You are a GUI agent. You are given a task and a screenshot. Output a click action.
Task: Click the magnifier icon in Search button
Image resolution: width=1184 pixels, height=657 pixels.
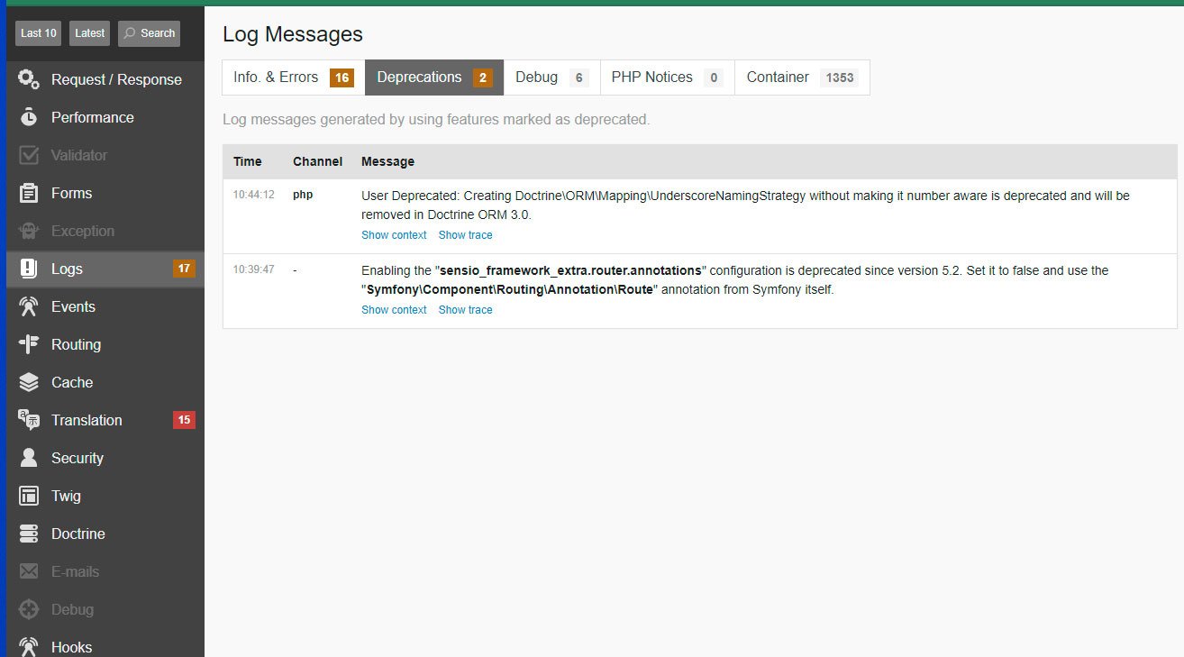[x=130, y=33]
